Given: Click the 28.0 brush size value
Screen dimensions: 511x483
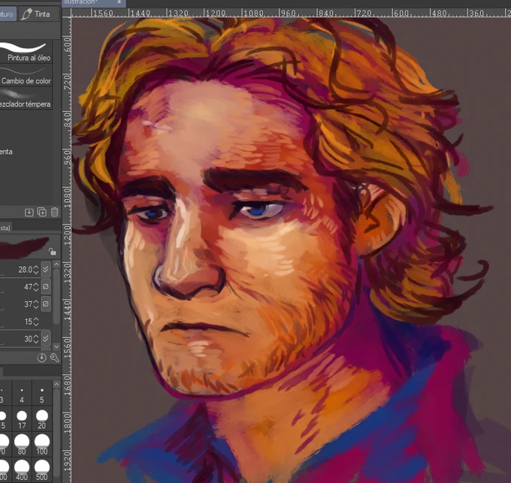Looking at the screenshot, I should 25,270.
